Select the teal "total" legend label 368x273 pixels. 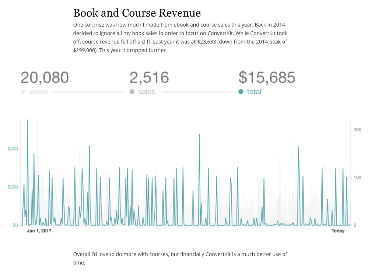[254, 91]
